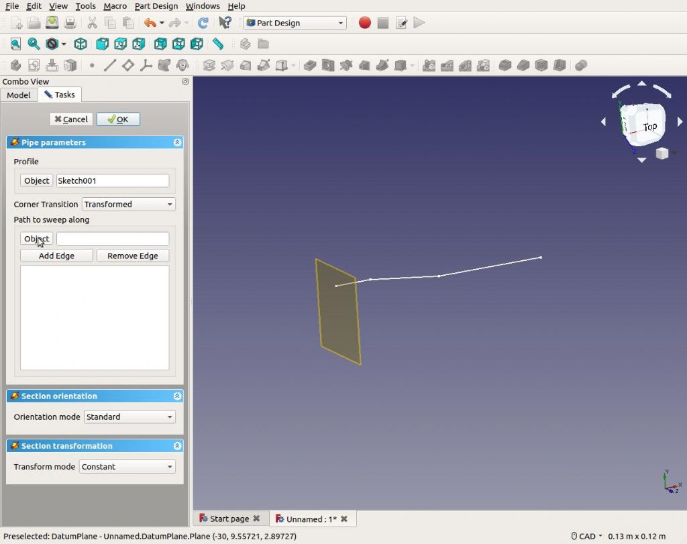This screenshot has height=544, width=687.
Task: Click the Measure distance ruler icon
Action: coord(218,44)
